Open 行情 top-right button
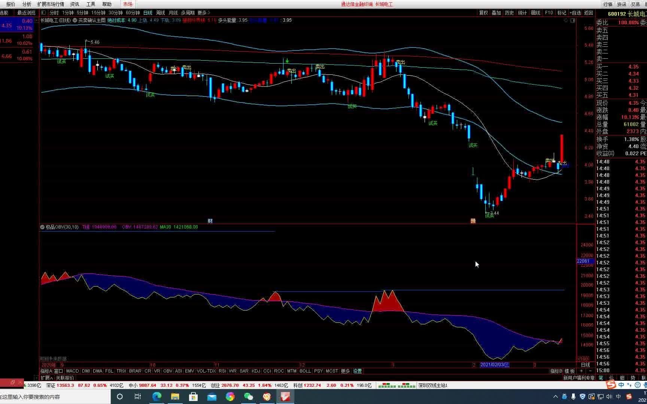Viewport: 647px width, 404px height. pyautogui.click(x=608, y=4)
